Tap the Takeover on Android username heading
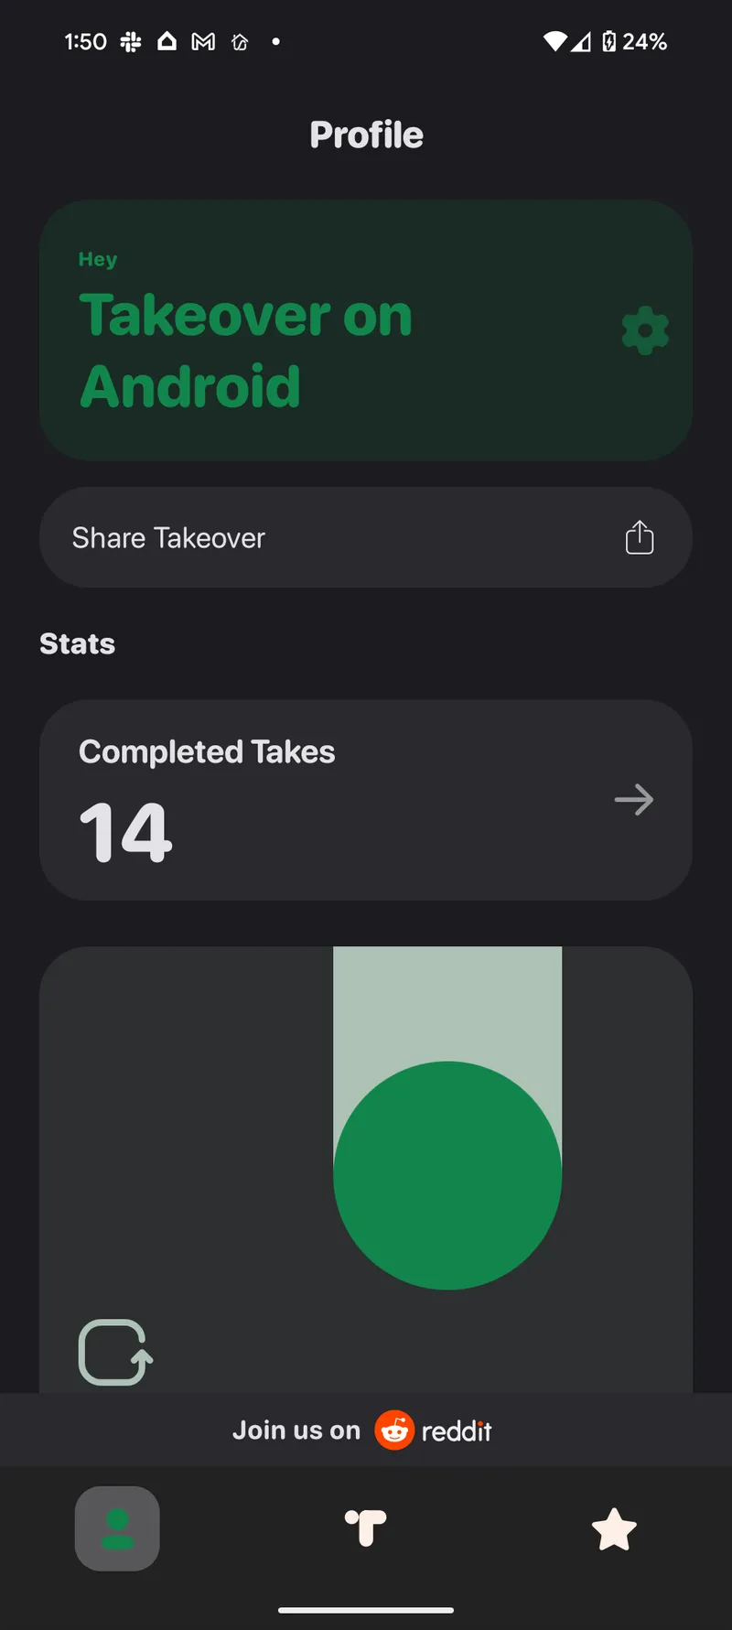 coord(245,351)
